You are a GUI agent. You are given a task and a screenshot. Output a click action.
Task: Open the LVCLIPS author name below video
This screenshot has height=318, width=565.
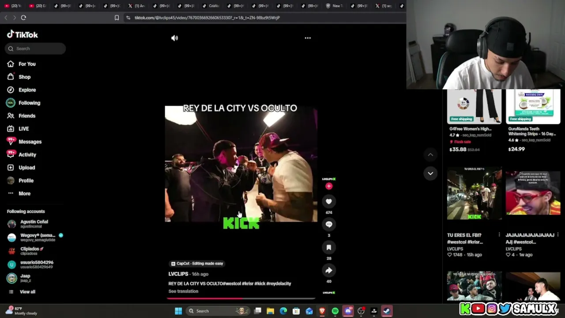click(x=178, y=274)
